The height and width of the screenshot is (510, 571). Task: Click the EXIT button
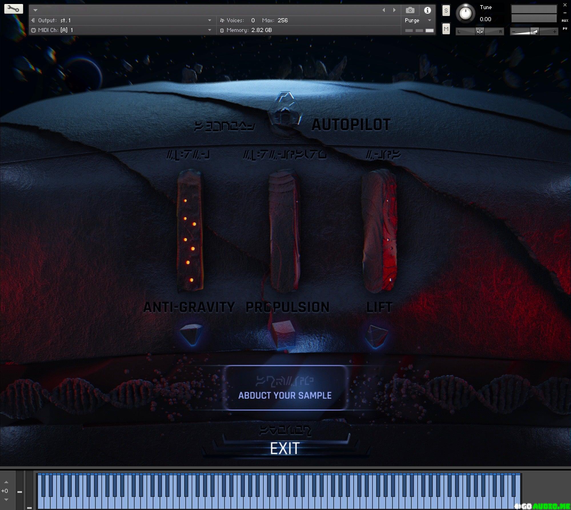285,448
